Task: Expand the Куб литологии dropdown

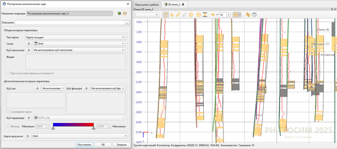Action: [x=79, y=50]
